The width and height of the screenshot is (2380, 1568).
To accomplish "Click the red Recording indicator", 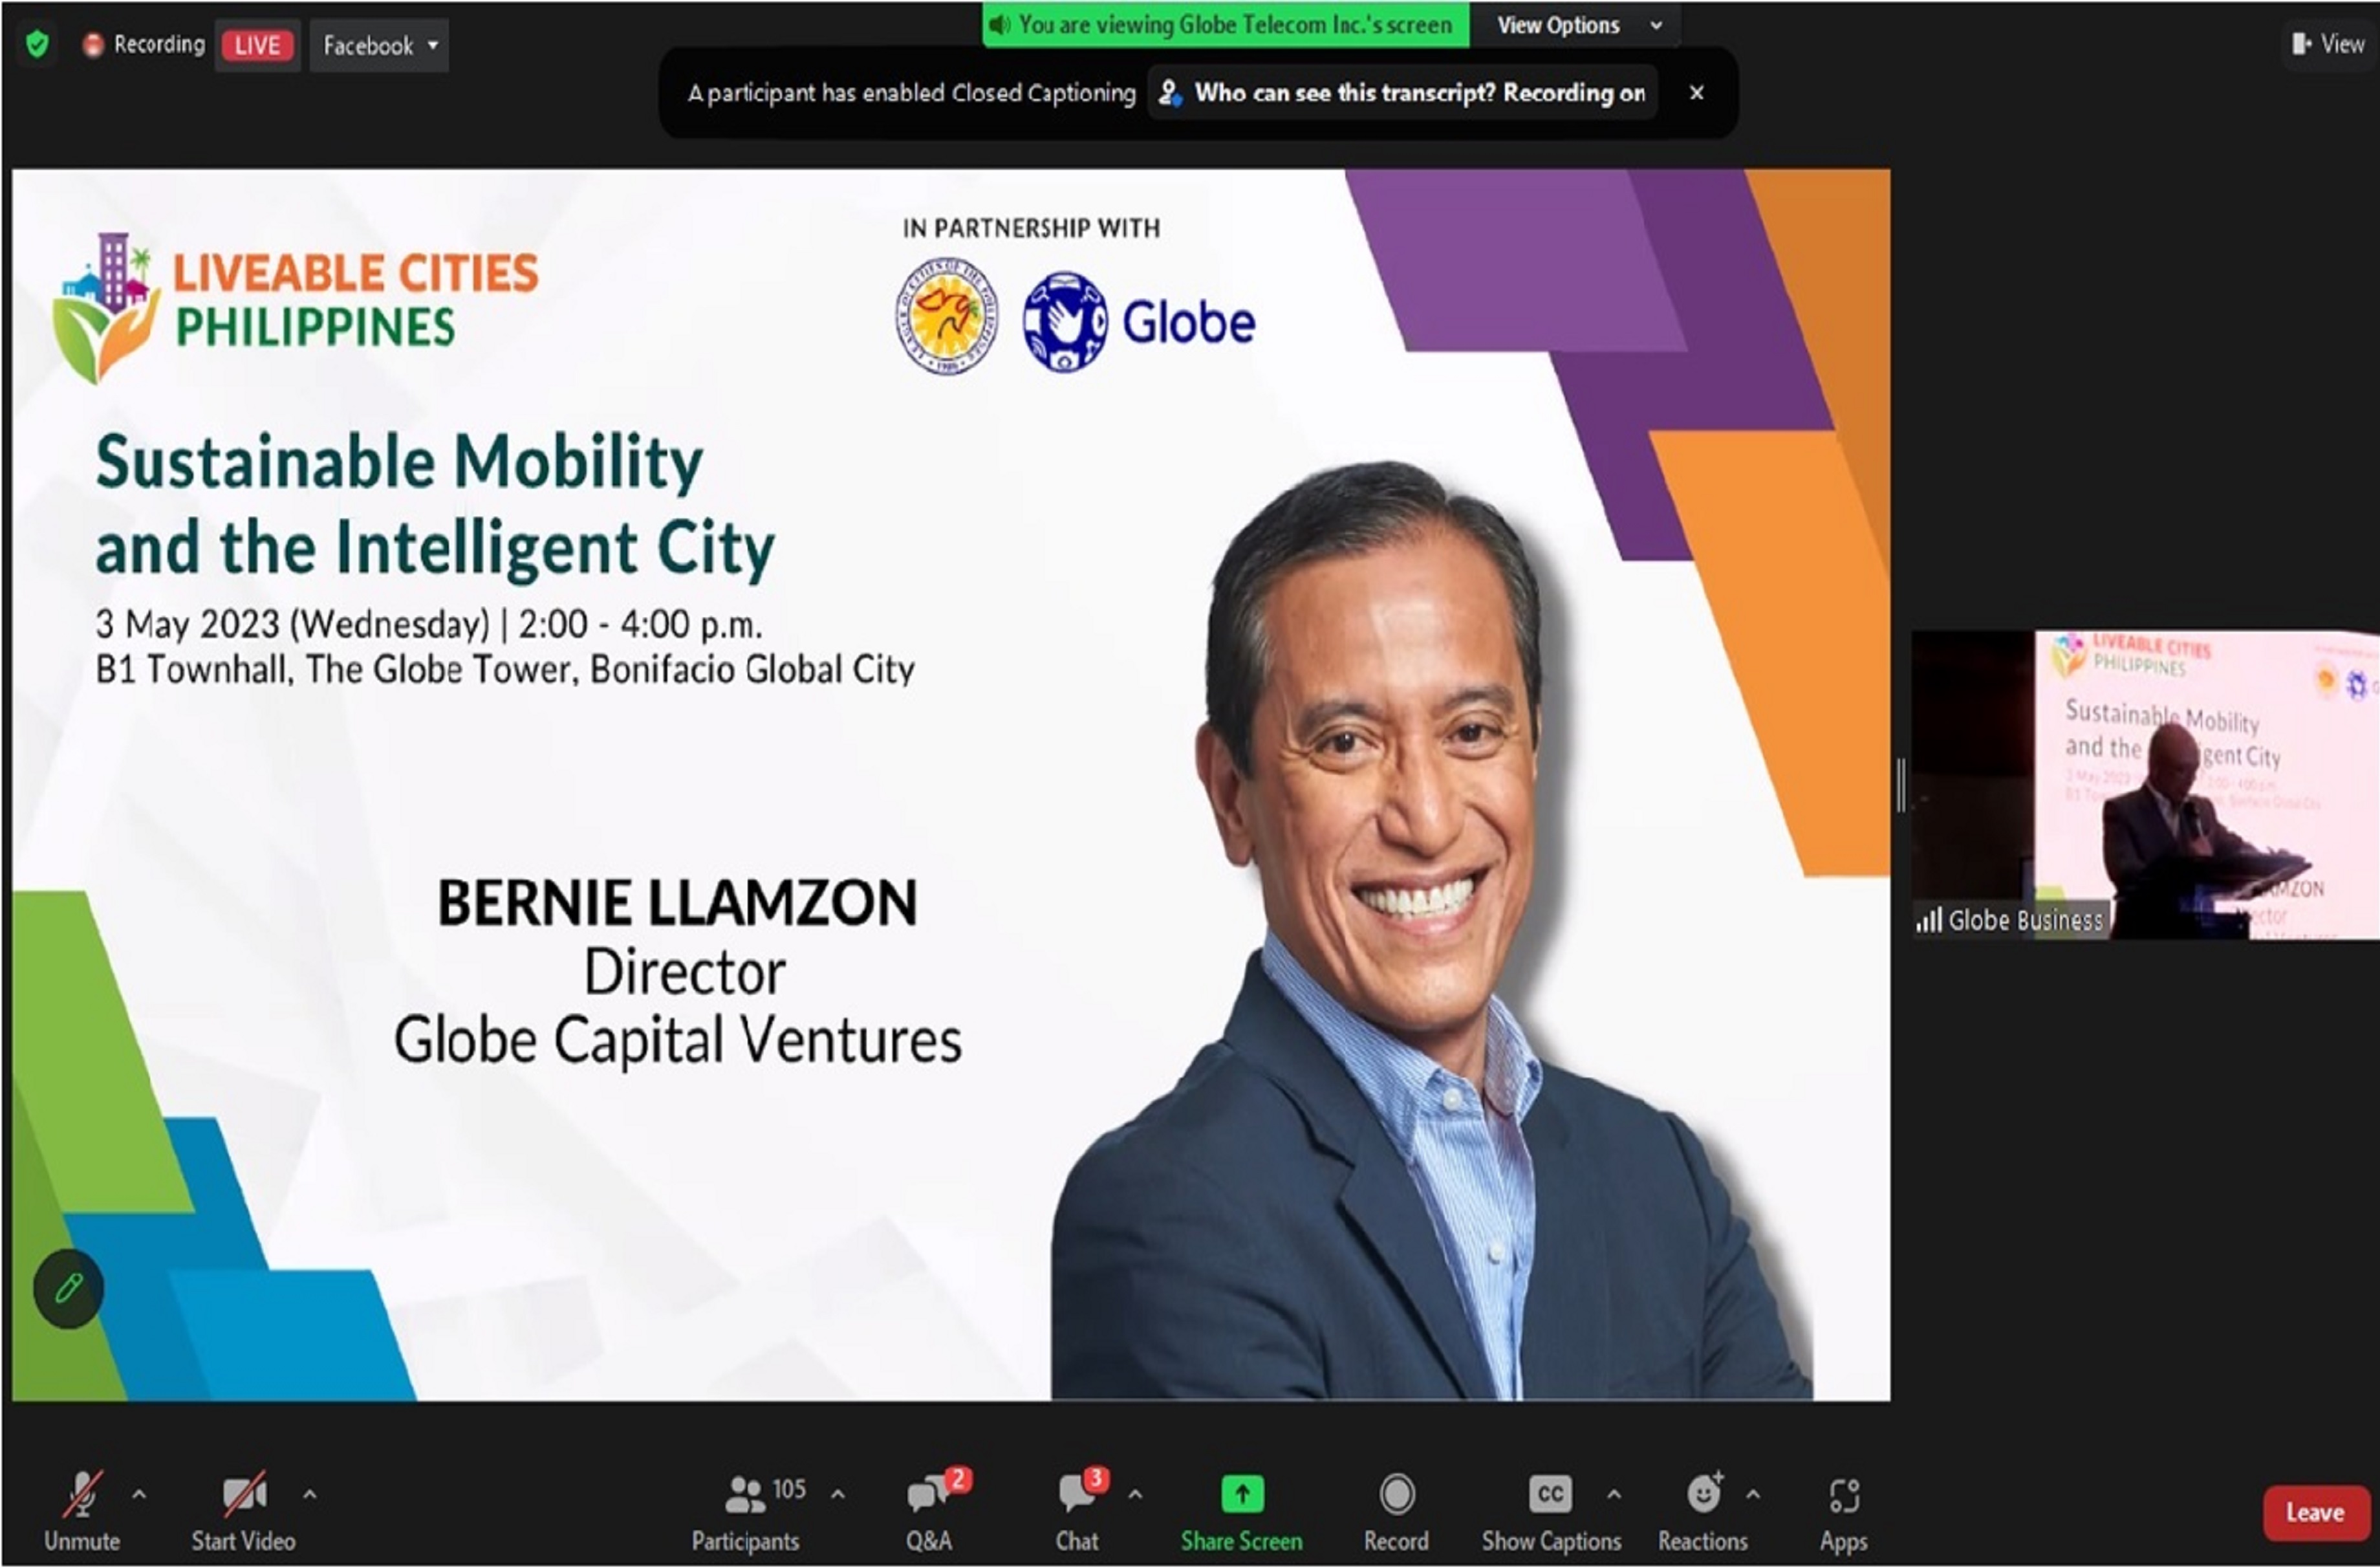I will 144,45.
